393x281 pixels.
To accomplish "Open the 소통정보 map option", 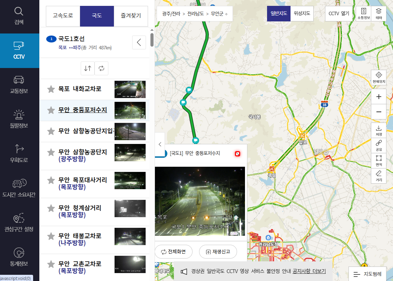I will (x=363, y=13).
